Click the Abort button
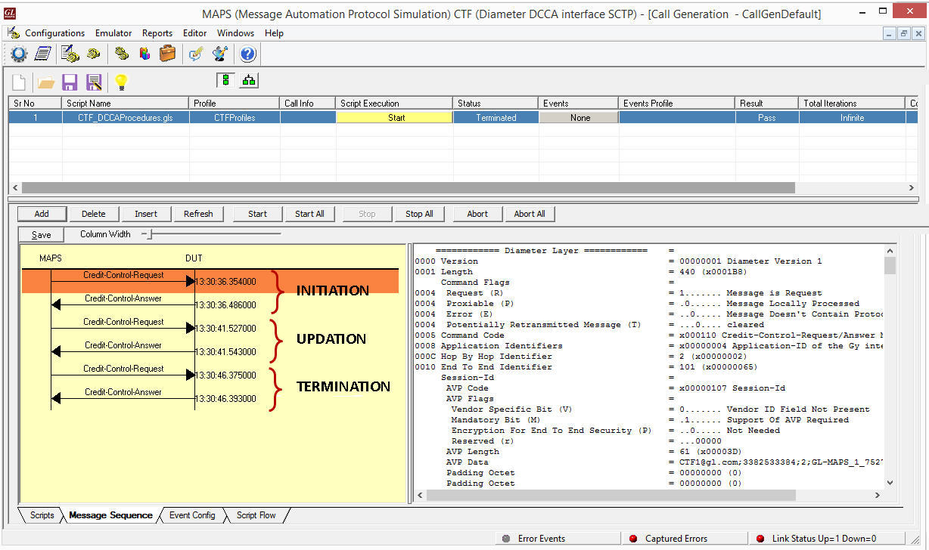Image resolution: width=929 pixels, height=550 pixels. [x=477, y=214]
